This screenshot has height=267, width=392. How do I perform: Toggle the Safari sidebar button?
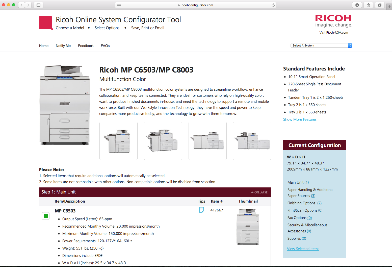(x=38, y=5)
